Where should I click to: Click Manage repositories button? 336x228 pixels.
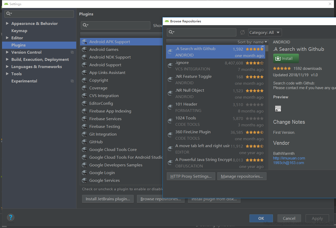(242, 176)
